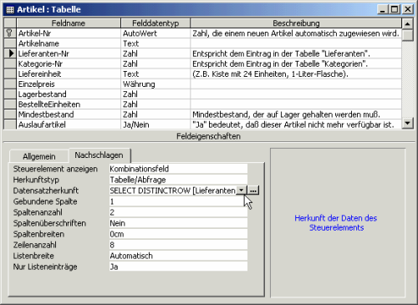Click the row selector arrow beside Lieferanten-Nr
This screenshot has width=418, height=305.
11,53
